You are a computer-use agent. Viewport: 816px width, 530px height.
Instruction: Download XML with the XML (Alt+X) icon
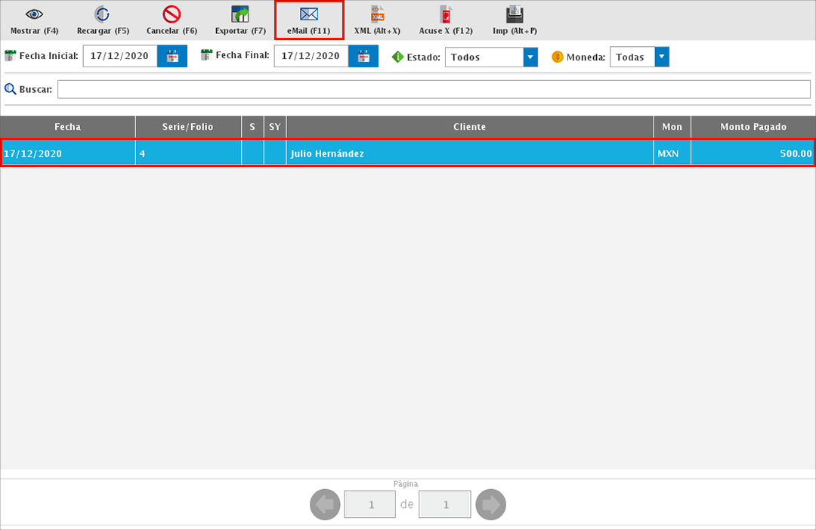(377, 15)
